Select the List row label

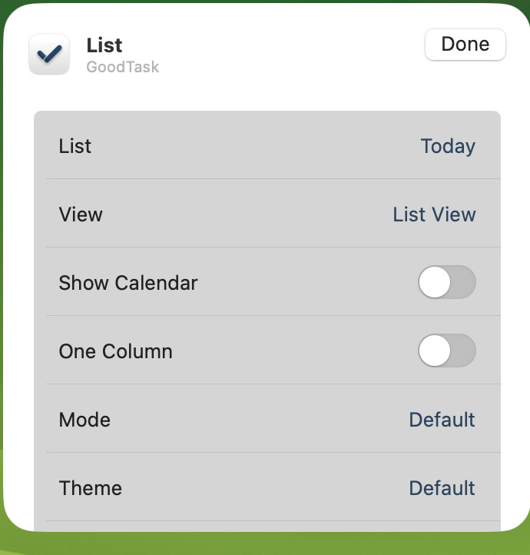click(75, 146)
